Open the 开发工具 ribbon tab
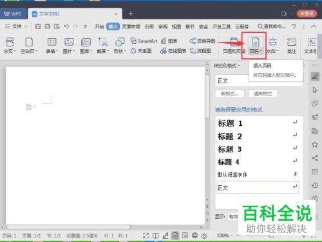This screenshot has height=242, width=322. [x=222, y=26]
